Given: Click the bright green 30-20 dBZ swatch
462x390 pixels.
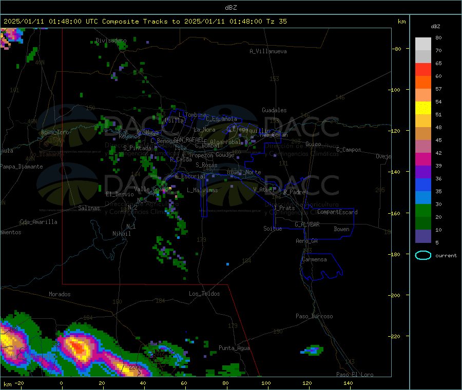Looking at the screenshot, I should [x=423, y=211].
